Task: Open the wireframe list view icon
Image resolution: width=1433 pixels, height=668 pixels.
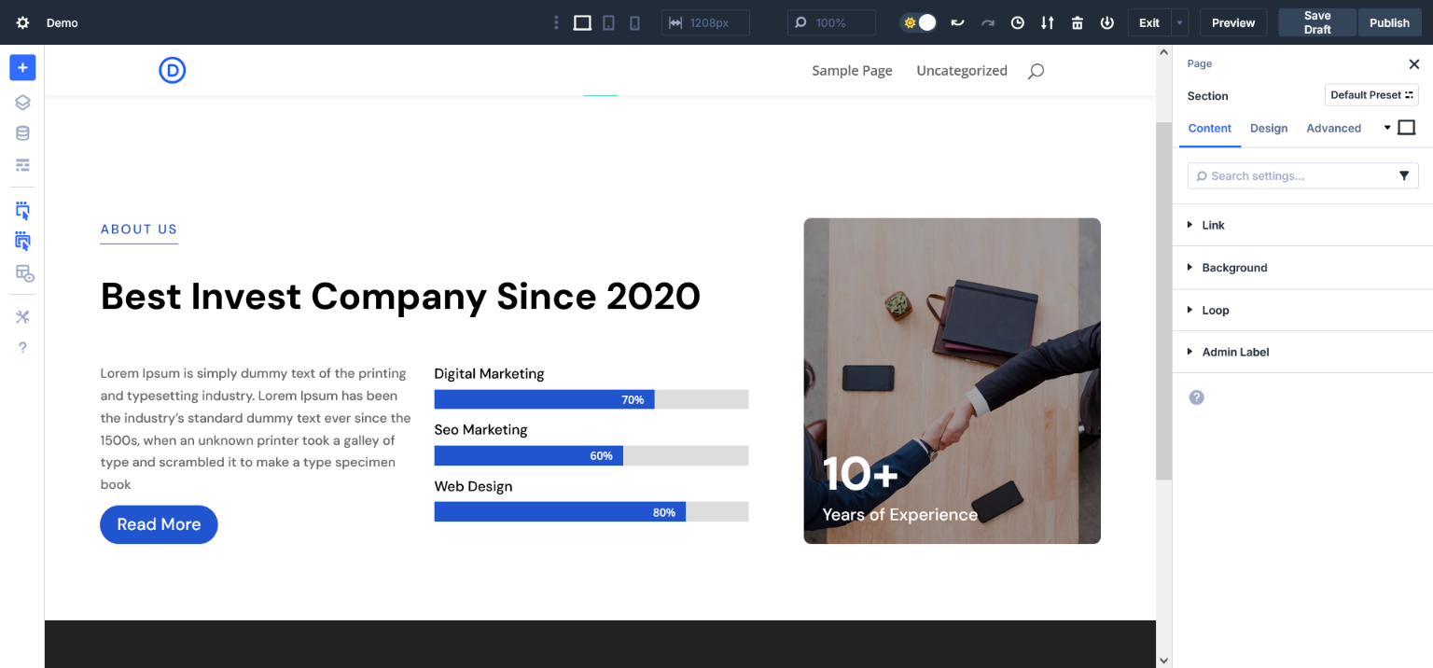Action: [x=22, y=165]
